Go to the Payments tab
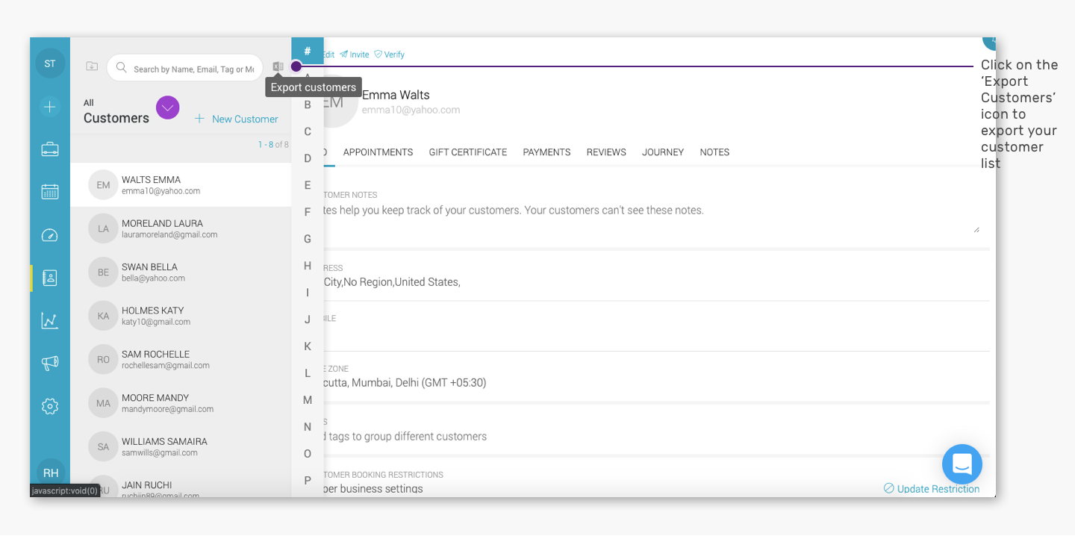This screenshot has width=1075, height=536. coord(546,152)
